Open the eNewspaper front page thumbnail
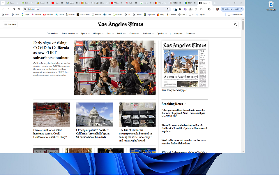The image size is (279, 175). (185, 64)
